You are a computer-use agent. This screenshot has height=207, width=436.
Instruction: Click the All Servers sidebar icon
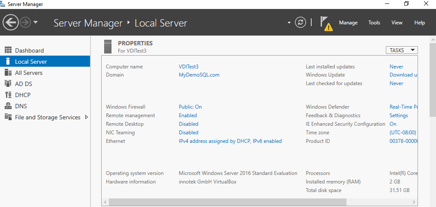click(x=8, y=73)
